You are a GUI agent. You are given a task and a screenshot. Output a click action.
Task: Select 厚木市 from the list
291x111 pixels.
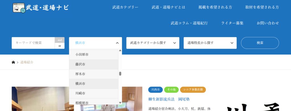tap(94, 74)
